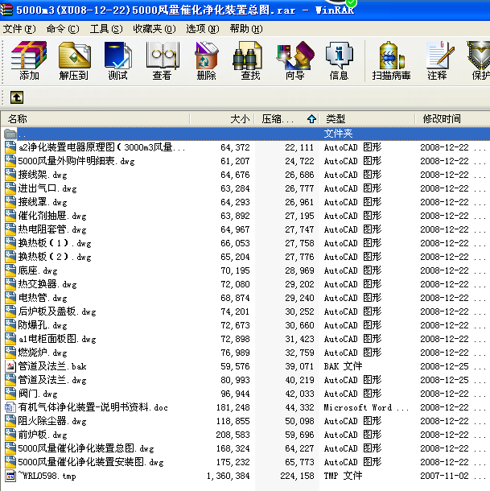Select the file 5000风量催化净化装置总图.dwg
Screen dimensions: 490x491
[86, 448]
